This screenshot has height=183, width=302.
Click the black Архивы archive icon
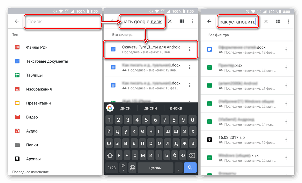pos(17,159)
